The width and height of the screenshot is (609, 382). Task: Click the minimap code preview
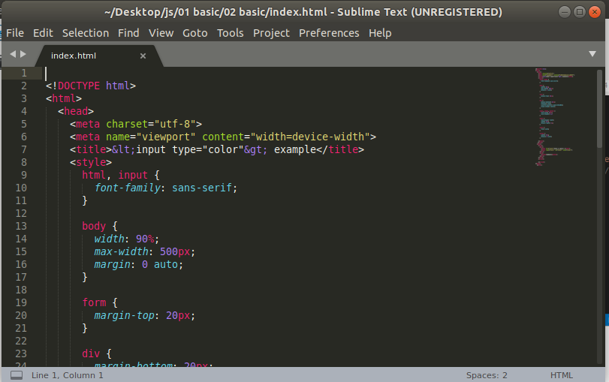[x=555, y=116]
